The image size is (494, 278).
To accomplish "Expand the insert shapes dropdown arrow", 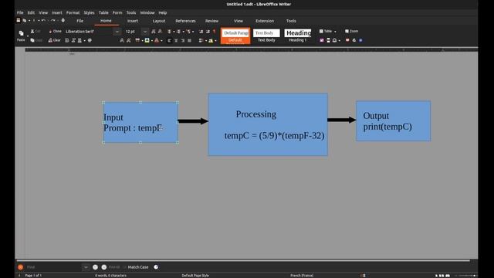I will coord(339,41).
